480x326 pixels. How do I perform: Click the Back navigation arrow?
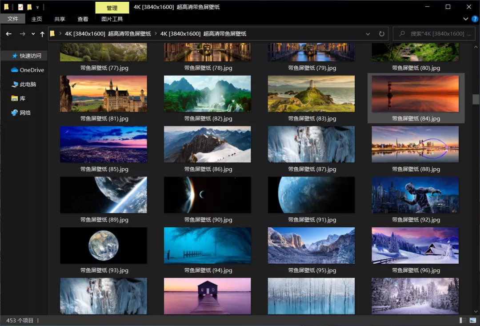(x=9, y=34)
